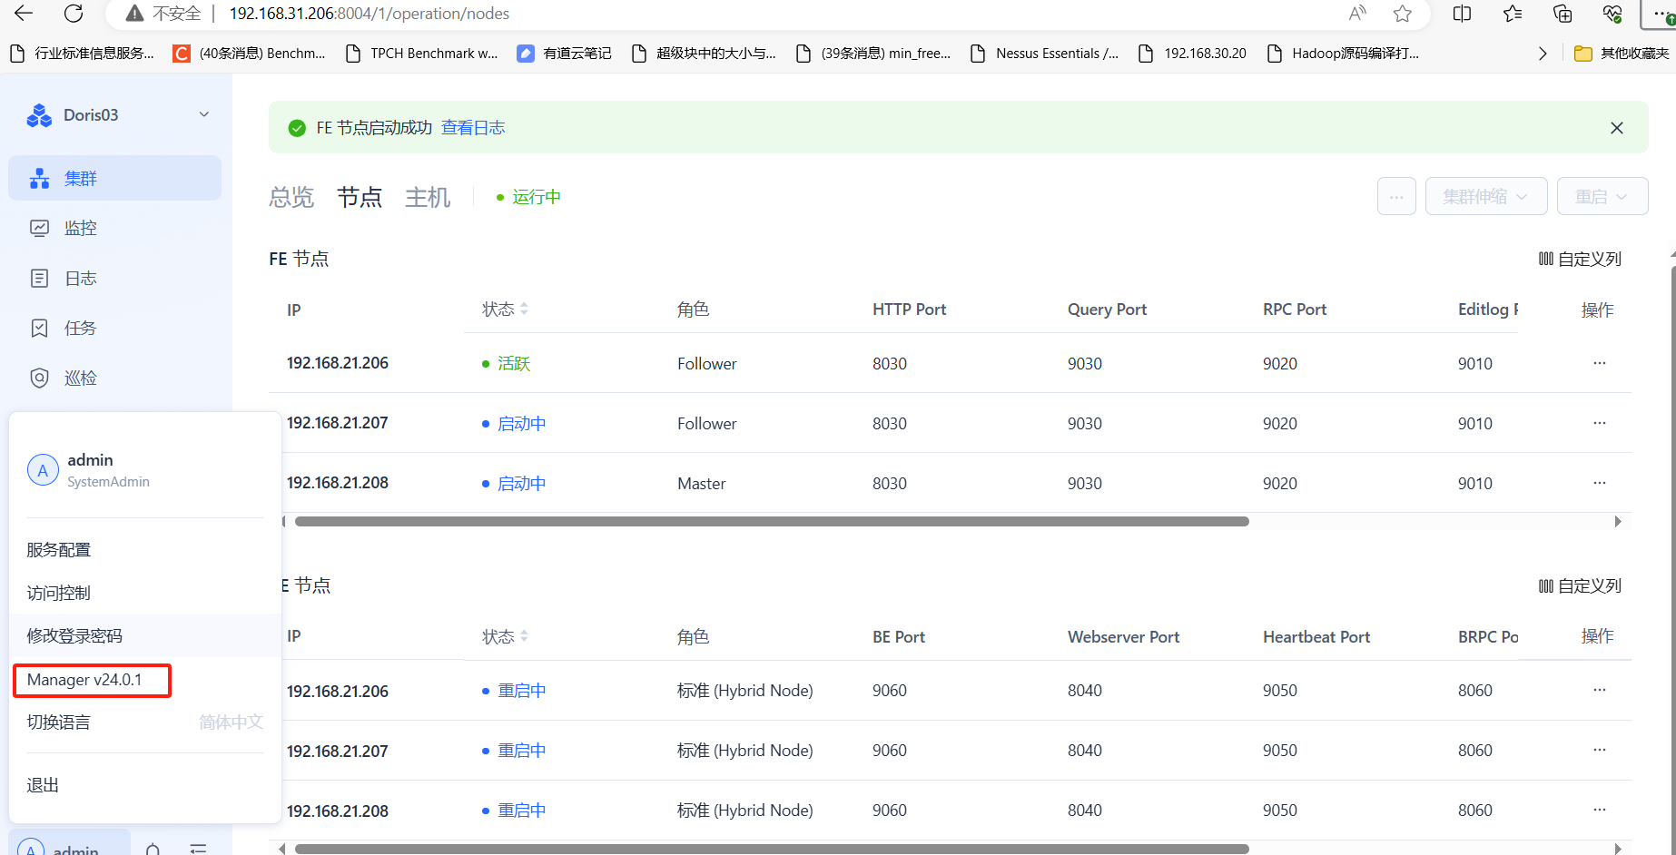Screen dimensions: 1676x855
Task: Open the 重启 dropdown button
Action: pos(1602,196)
